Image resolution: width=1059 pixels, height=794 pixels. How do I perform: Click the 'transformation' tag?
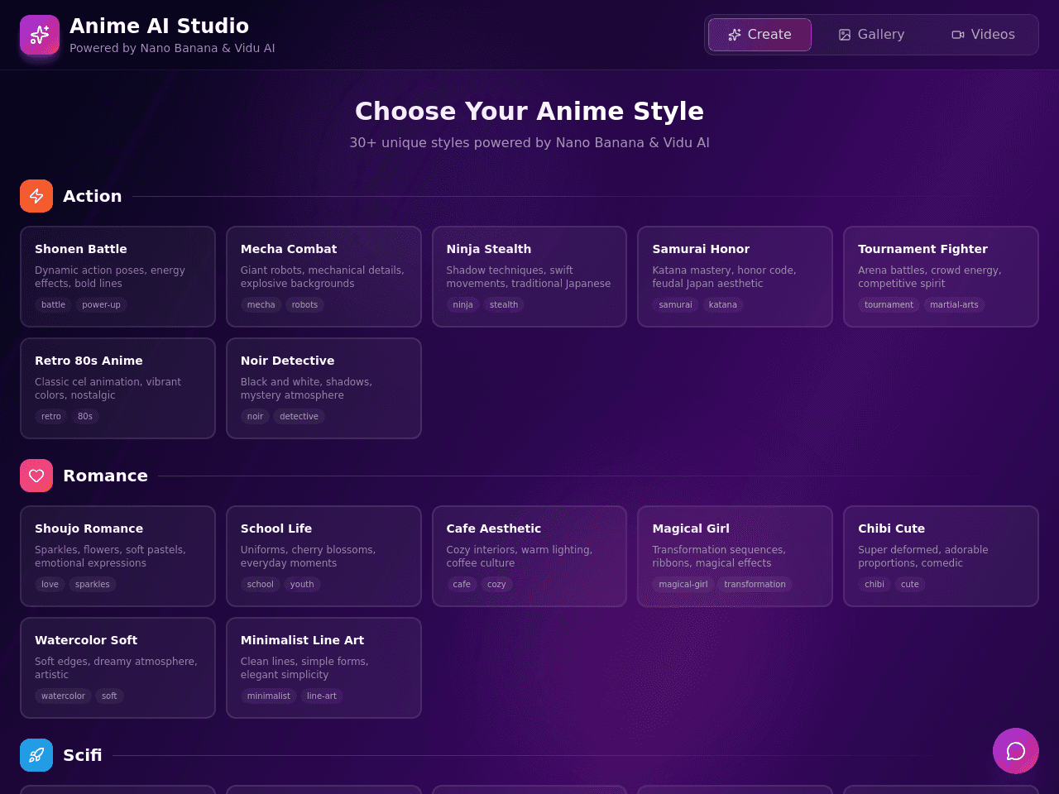(755, 584)
